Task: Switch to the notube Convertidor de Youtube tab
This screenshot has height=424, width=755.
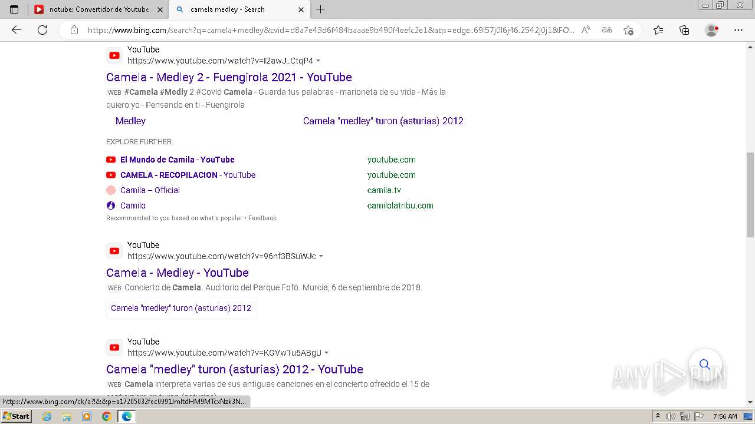Action: (98, 9)
